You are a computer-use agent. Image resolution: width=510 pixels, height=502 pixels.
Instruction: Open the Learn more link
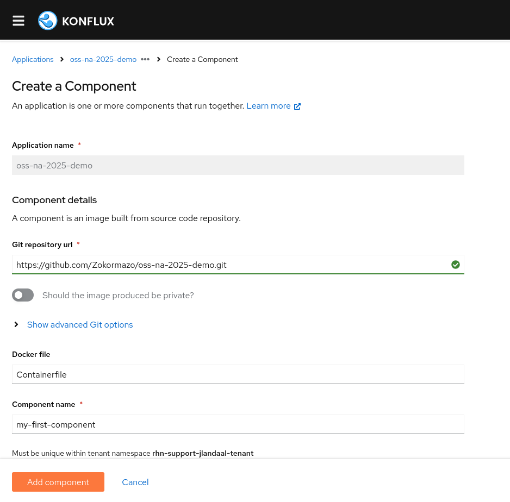tap(268, 105)
